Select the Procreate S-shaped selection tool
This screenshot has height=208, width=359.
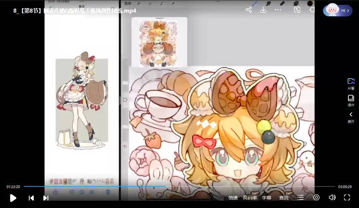click(x=162, y=3)
